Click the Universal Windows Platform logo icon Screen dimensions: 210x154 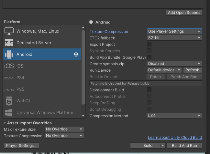[9, 113]
